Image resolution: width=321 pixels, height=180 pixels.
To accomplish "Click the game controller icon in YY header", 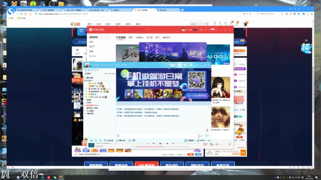I will coord(191,65).
